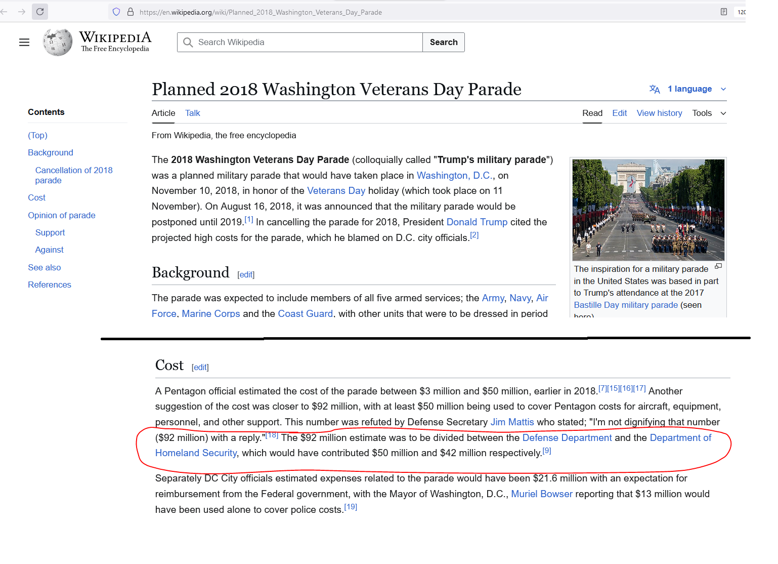Click edit link beside Background heading
The width and height of the screenshot is (778, 564).
[x=246, y=275]
